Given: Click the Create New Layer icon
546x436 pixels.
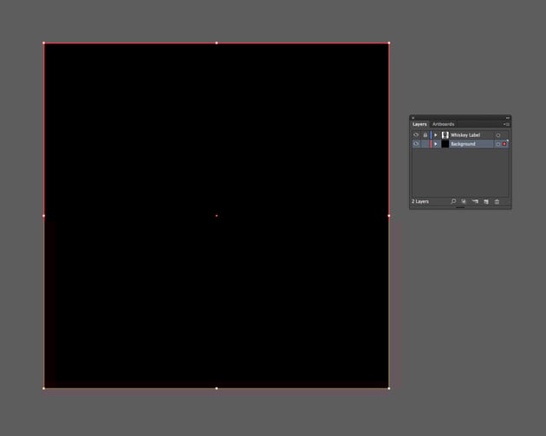Looking at the screenshot, I should pos(486,202).
